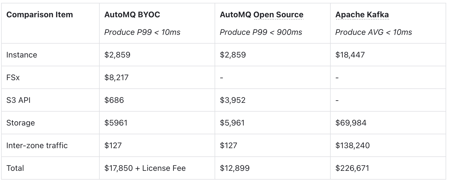Click the "Comparison Item" header cell

coord(40,15)
